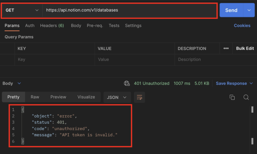The width and height of the screenshot is (257, 154).
Task: Open the GET method dropdown
Action: pyautogui.click(x=22, y=10)
